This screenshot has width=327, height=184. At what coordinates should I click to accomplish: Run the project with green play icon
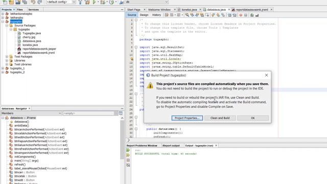[94, 2]
